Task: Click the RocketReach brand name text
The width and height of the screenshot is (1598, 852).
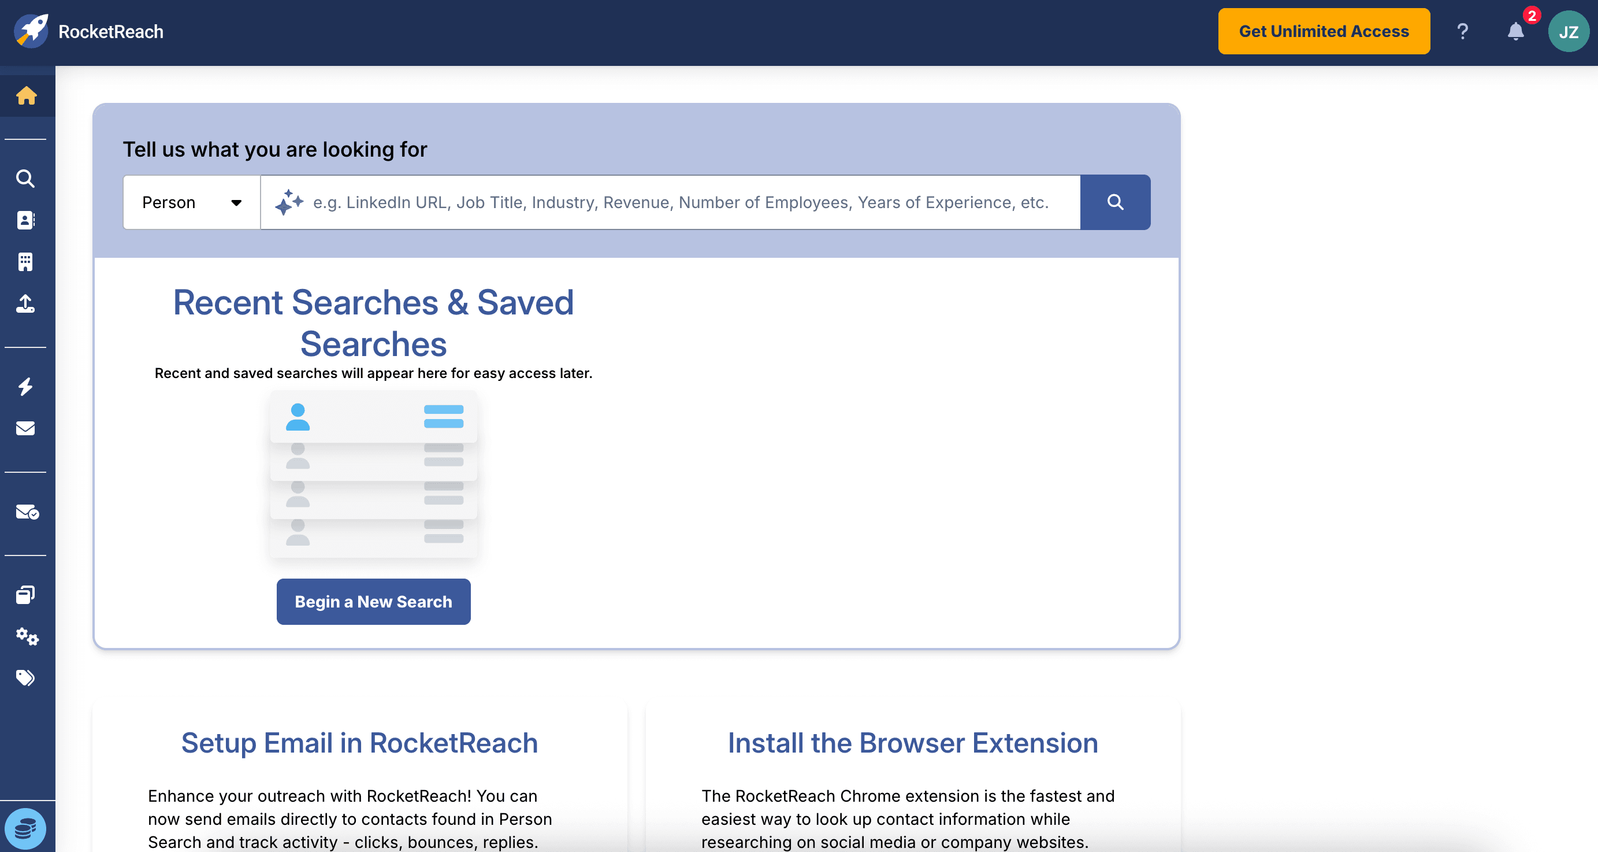Action: (x=110, y=32)
